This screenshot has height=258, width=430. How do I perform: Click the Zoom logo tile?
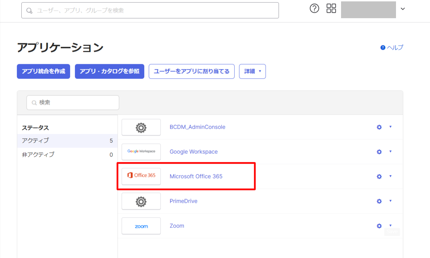coord(141,226)
